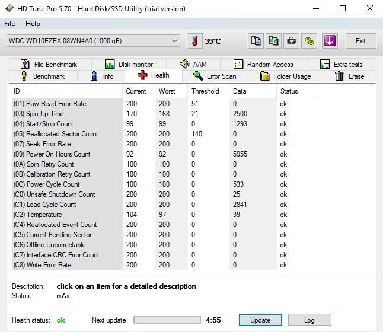383x332 pixels.
Task: Switch to the Error Scan tab
Action: (x=215, y=76)
